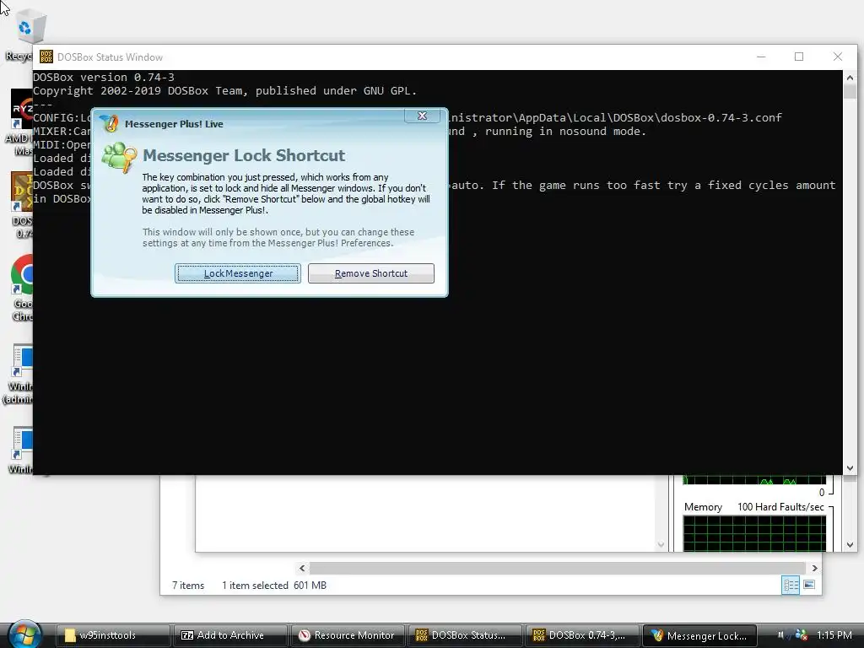Click the Explorer horizontal scrollbar thumb
This screenshot has width=864, height=648.
click(557, 568)
